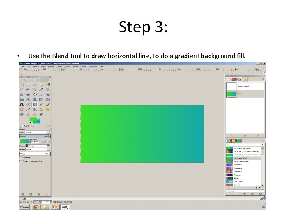
Task: Select the Blur/Sharpen tool
Action: tap(28, 114)
